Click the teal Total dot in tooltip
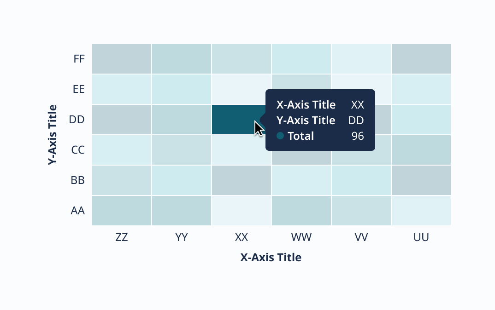Screen dimensions: 495x310 280,136
